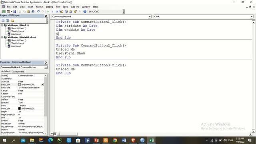
Task: Open the Insert UserForm dropdown arrow
Action: (11, 12)
